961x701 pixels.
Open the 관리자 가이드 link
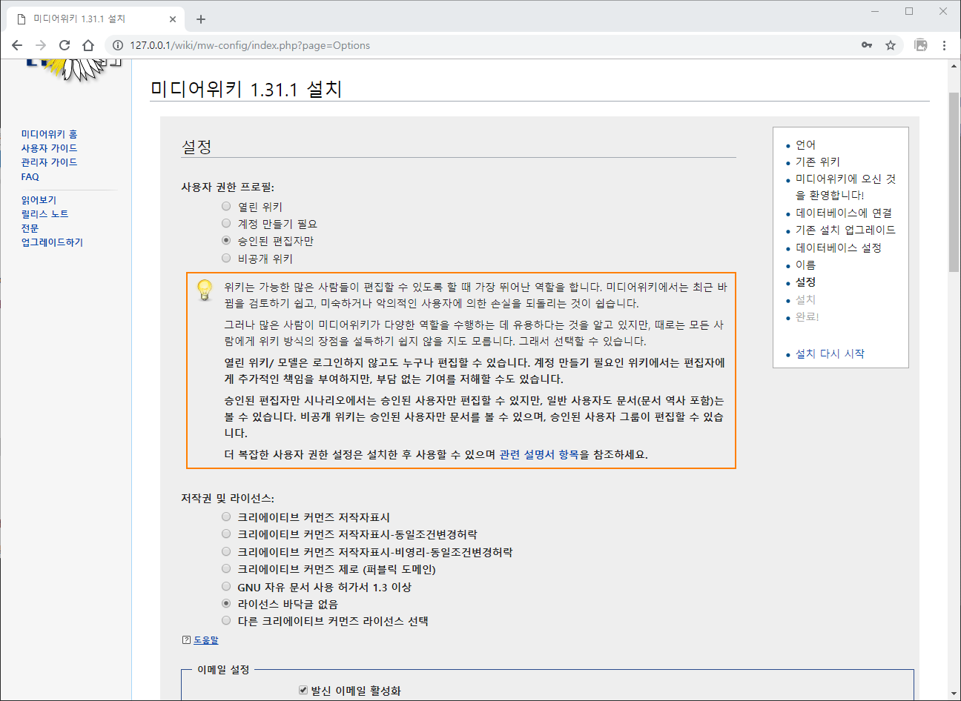[x=49, y=162]
